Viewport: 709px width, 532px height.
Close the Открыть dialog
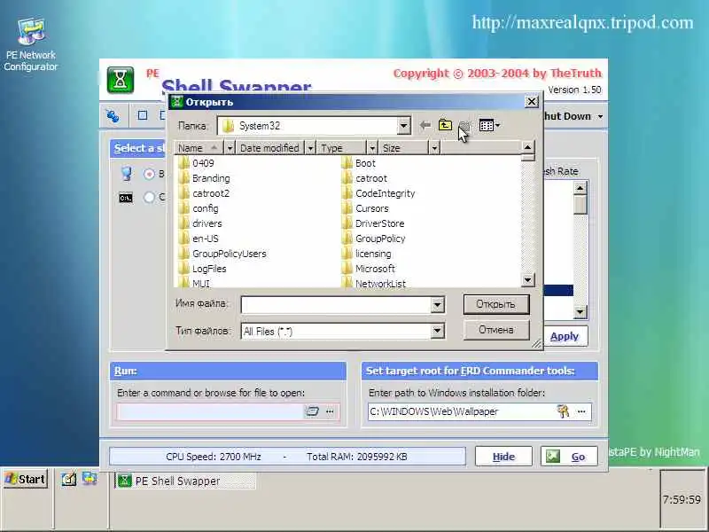coord(532,101)
